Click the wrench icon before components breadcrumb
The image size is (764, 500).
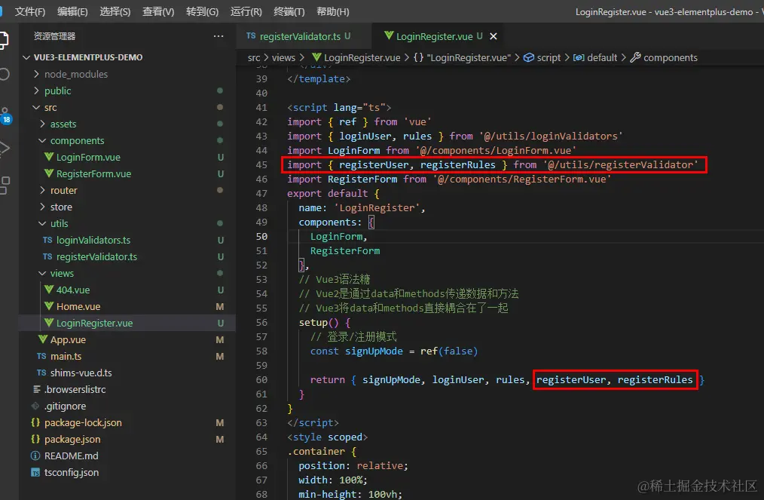(635, 57)
